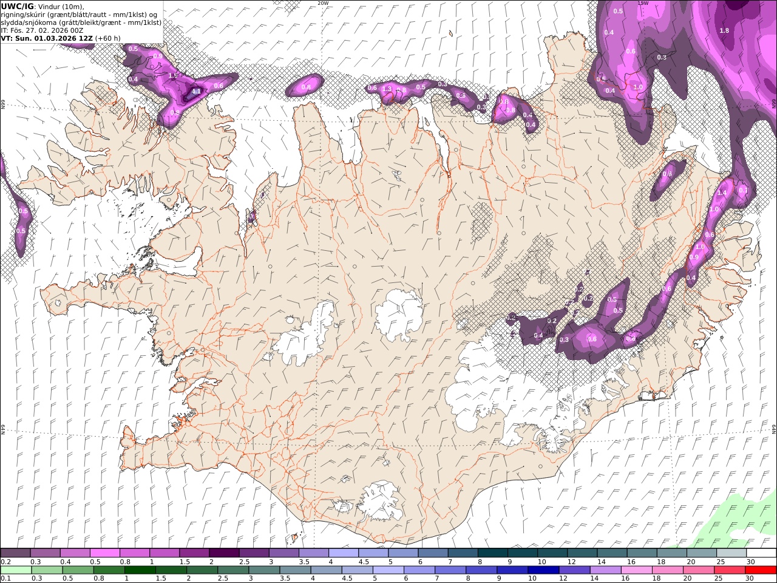
Task: Select the top-row lavender swatch between 4 and 4.5
Action: 344,553
